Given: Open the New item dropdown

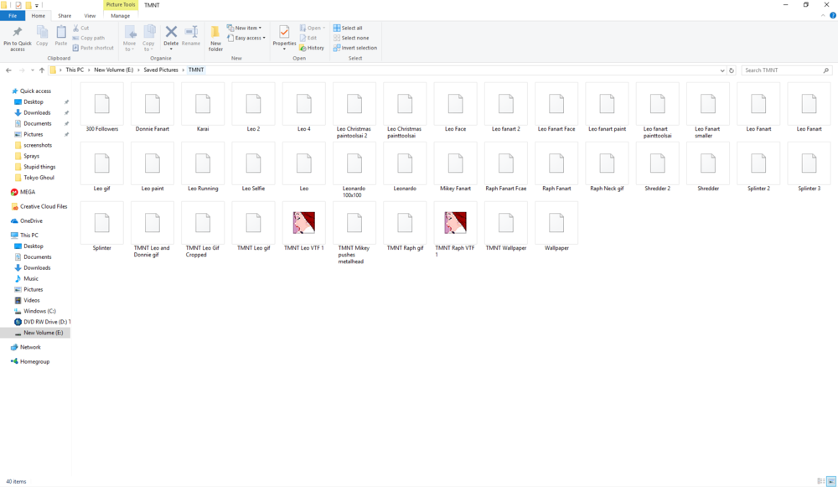Looking at the screenshot, I should pyautogui.click(x=244, y=28).
